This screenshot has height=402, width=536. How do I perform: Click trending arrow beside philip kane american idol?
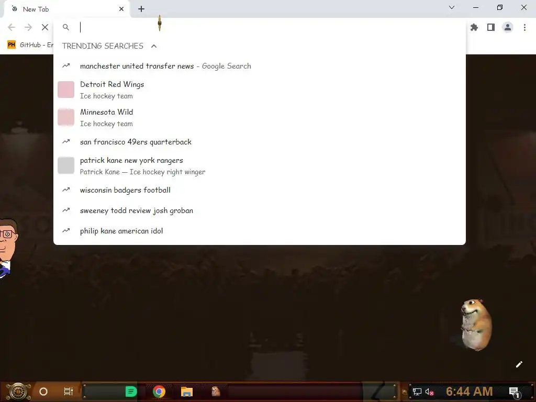click(66, 231)
